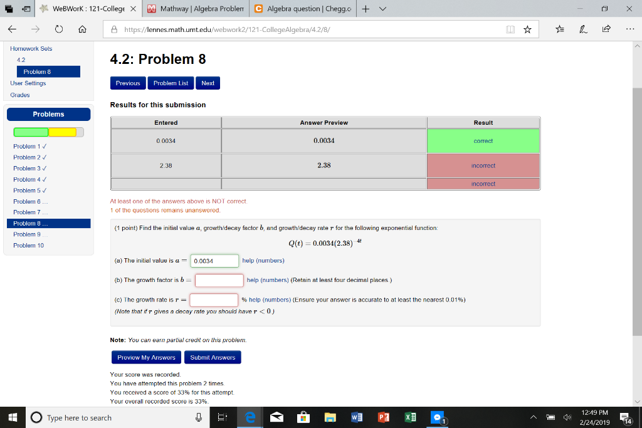Click the Submit Answers button
The width and height of the screenshot is (642, 428).
[213, 357]
